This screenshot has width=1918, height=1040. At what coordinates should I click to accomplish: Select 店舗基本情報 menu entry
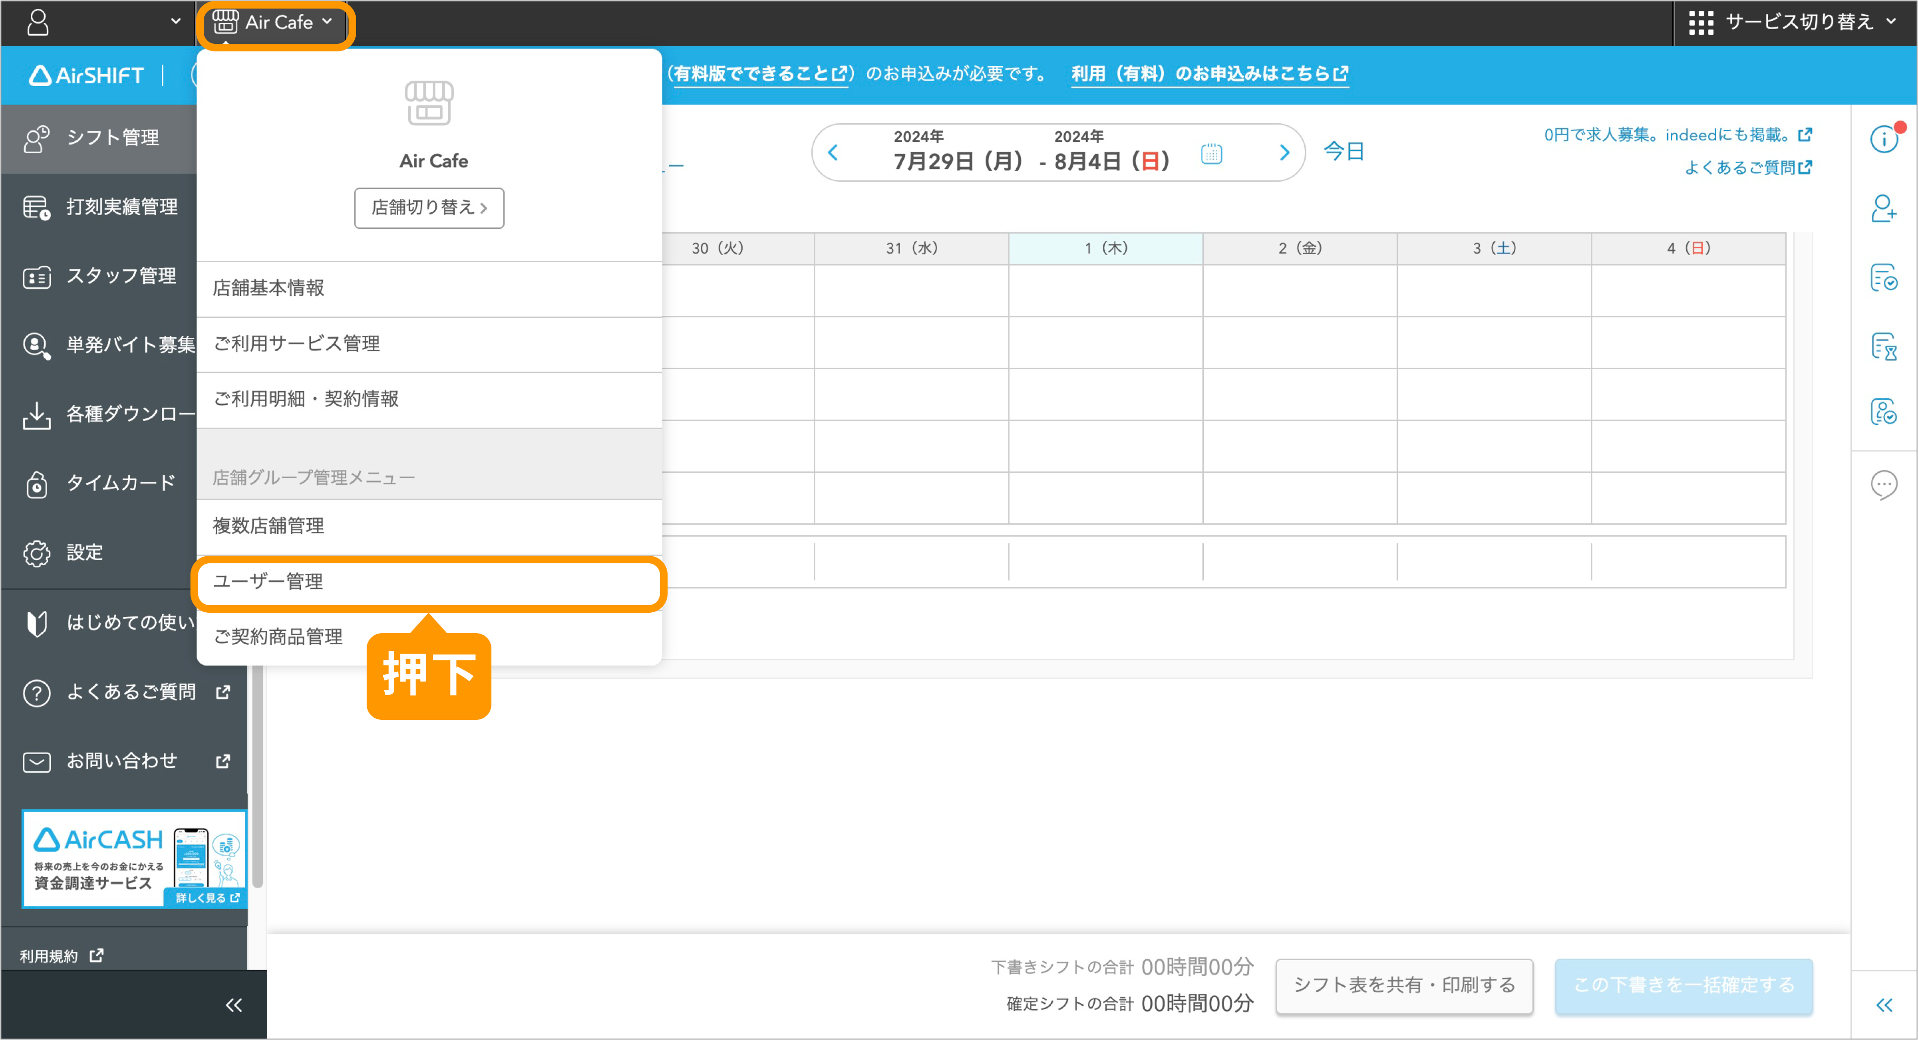pyautogui.click(x=429, y=289)
